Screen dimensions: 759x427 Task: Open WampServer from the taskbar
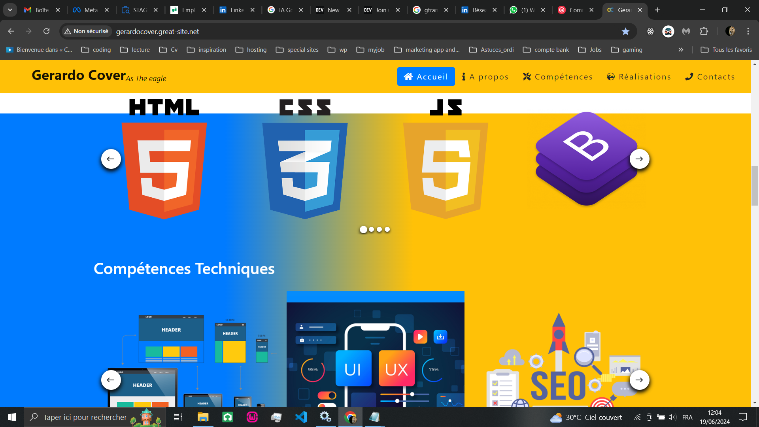[252, 417]
